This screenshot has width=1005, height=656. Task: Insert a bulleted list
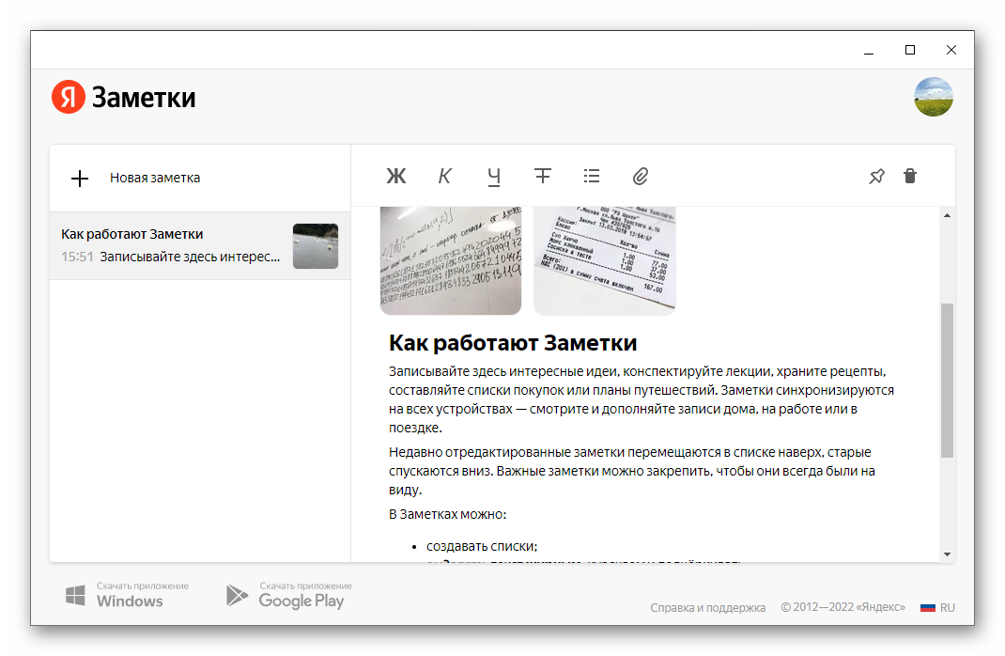coord(592,176)
